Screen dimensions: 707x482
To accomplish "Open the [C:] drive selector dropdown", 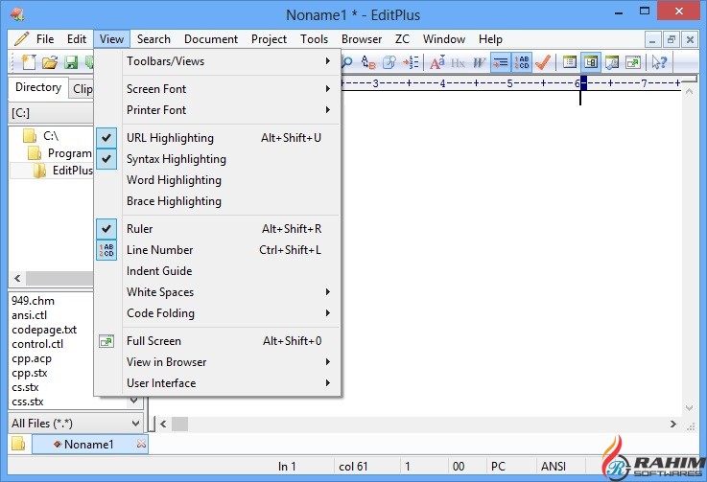I will click(51, 113).
